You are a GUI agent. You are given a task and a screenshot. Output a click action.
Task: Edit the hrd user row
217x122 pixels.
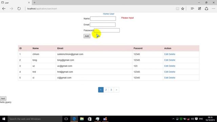[166, 72]
